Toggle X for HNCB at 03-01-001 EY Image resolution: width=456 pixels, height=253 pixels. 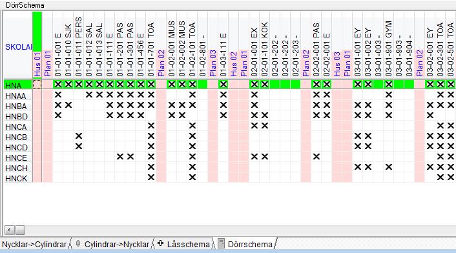click(358, 136)
